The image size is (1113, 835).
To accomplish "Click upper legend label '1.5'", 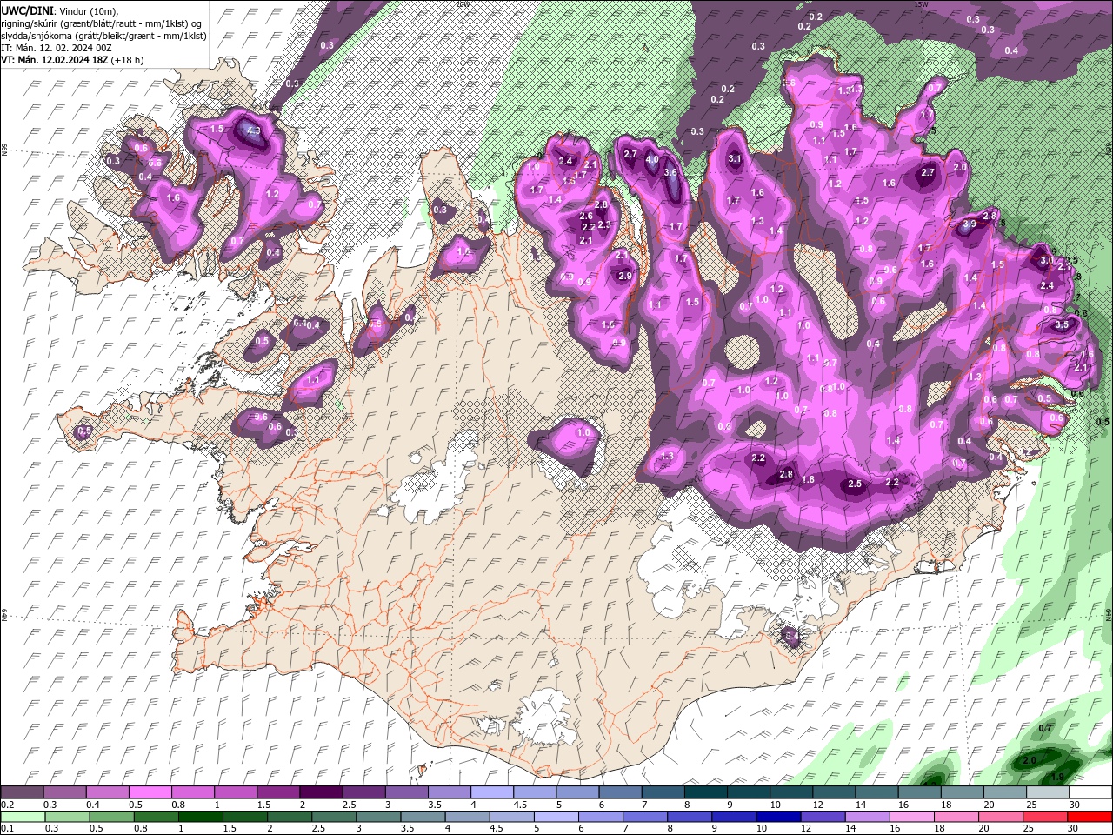I will click(263, 805).
